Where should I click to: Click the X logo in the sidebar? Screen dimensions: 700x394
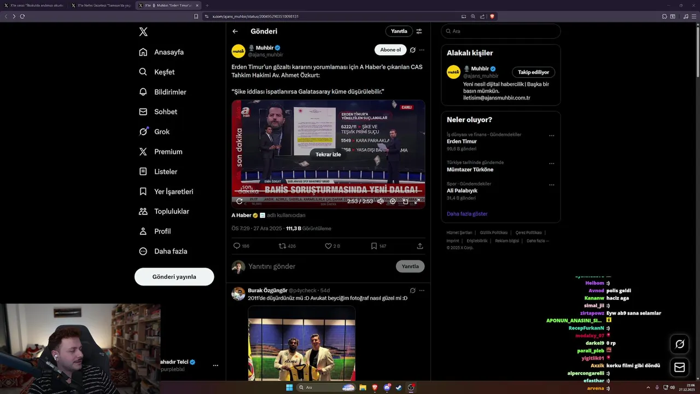[143, 32]
